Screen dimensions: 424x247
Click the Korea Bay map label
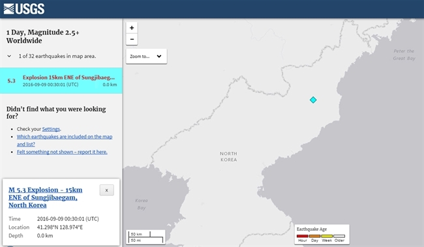point(142,204)
